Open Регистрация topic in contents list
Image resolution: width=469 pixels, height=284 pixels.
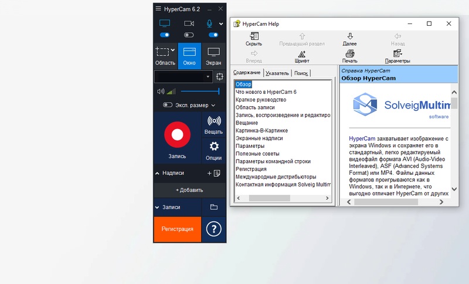(x=251, y=169)
